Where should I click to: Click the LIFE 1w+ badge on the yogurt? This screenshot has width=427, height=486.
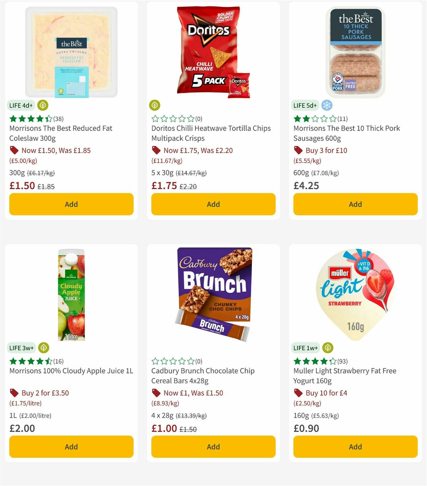click(305, 348)
